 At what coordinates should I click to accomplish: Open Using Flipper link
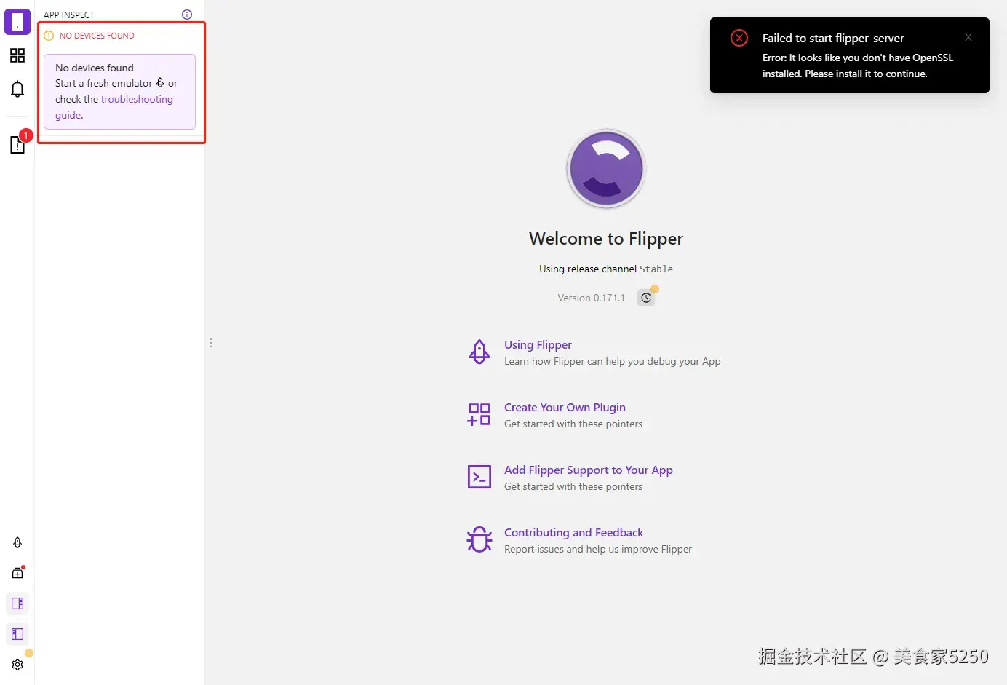click(538, 345)
